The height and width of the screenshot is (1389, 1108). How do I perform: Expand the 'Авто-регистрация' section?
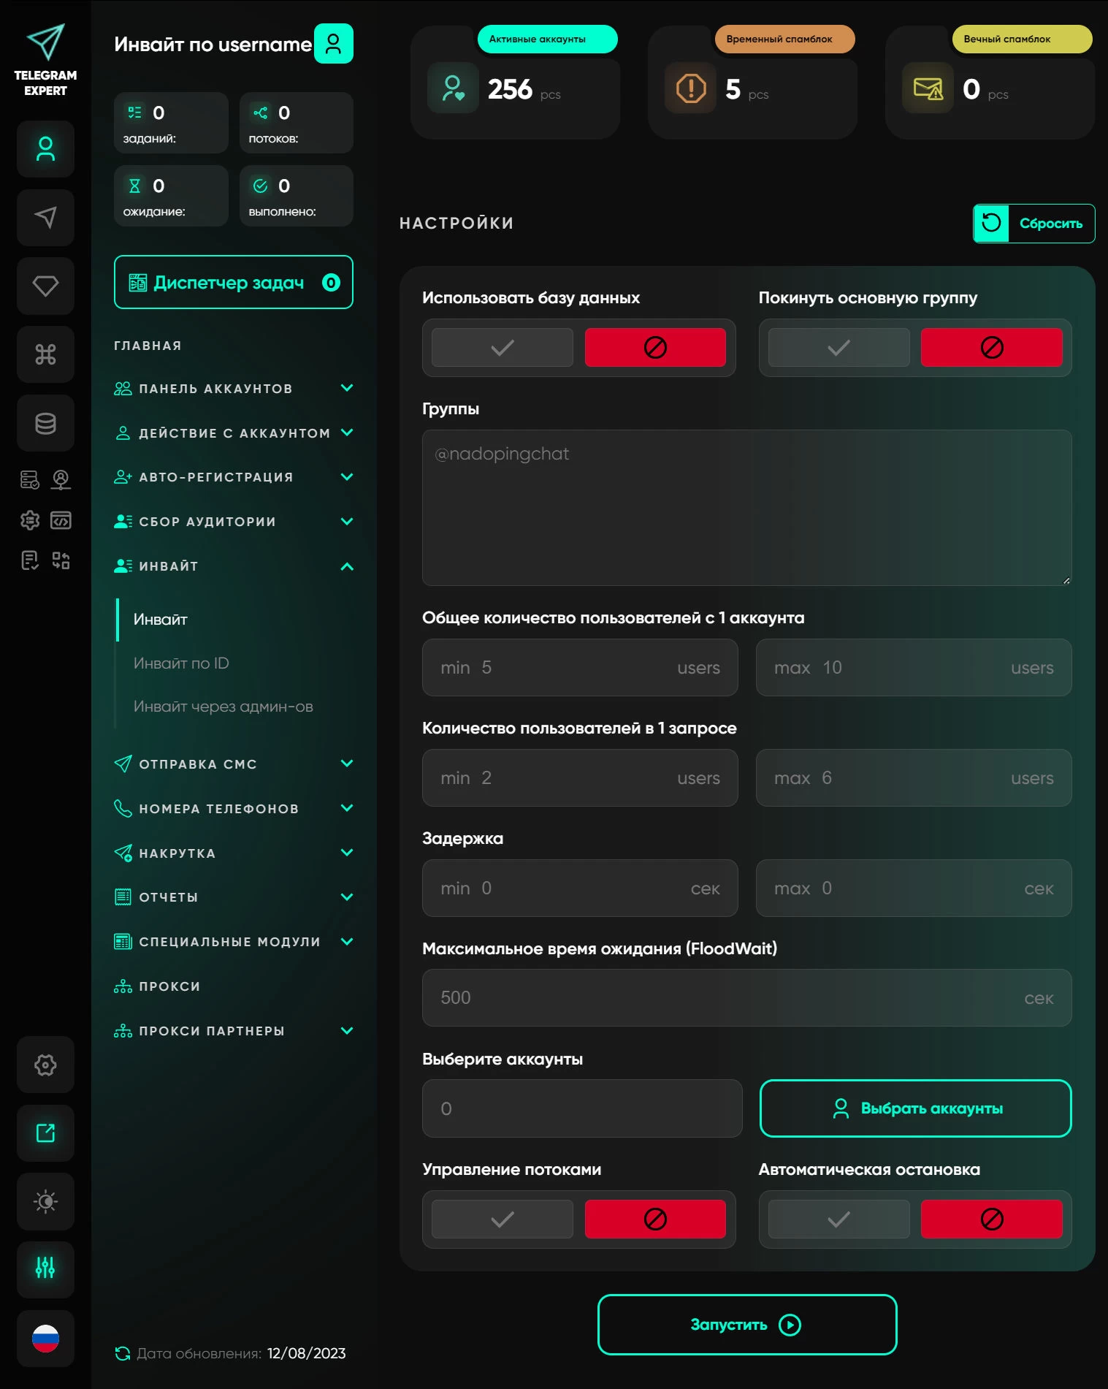tap(234, 477)
